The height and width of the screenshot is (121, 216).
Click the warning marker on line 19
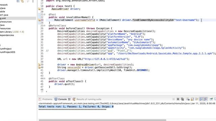pyautogui.click(x=39, y=9)
